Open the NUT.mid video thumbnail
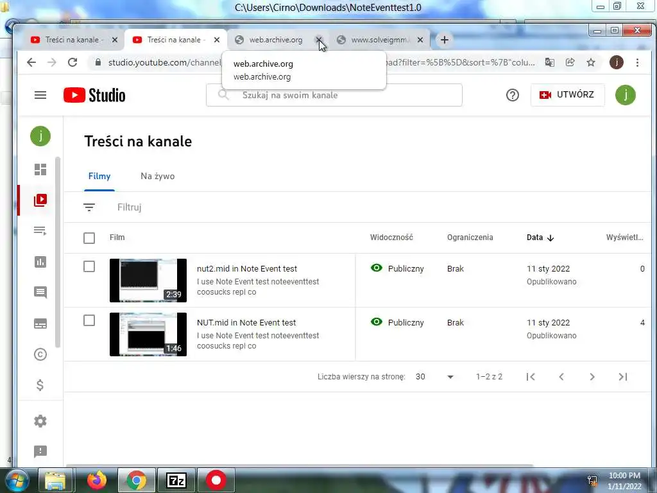The width and height of the screenshot is (657, 493). [148, 334]
